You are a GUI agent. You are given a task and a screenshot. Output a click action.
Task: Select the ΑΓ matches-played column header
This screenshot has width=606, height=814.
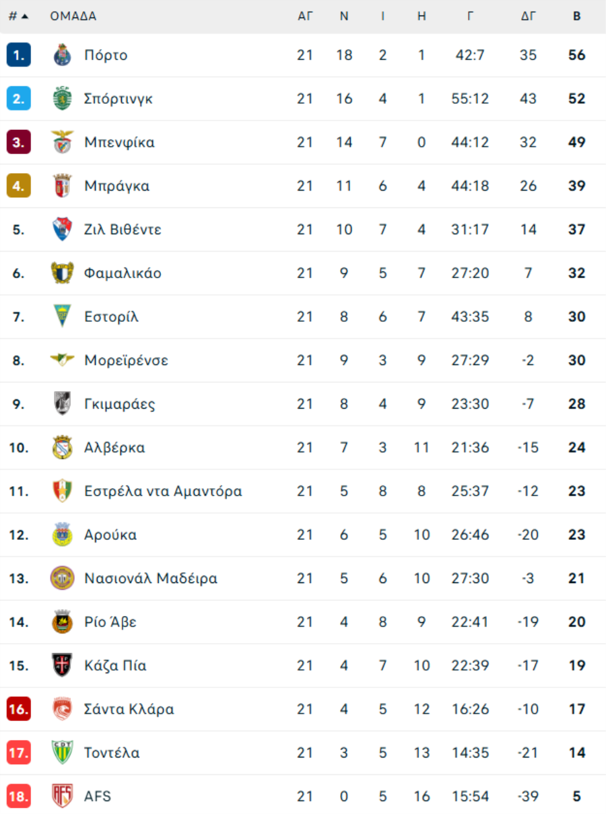305,16
